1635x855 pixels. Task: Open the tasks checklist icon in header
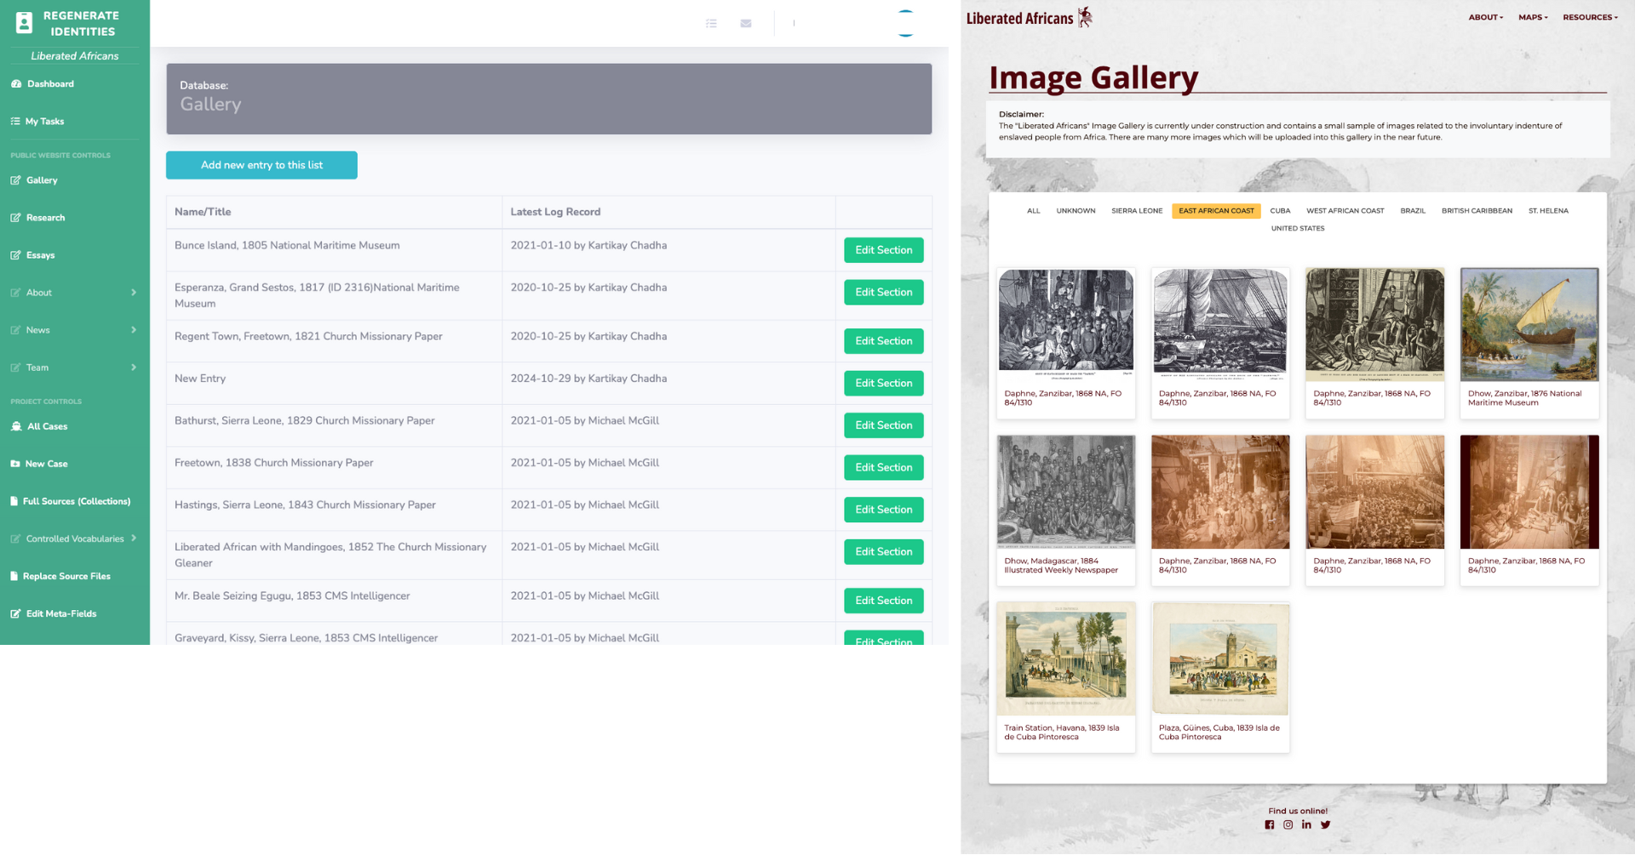pyautogui.click(x=711, y=24)
